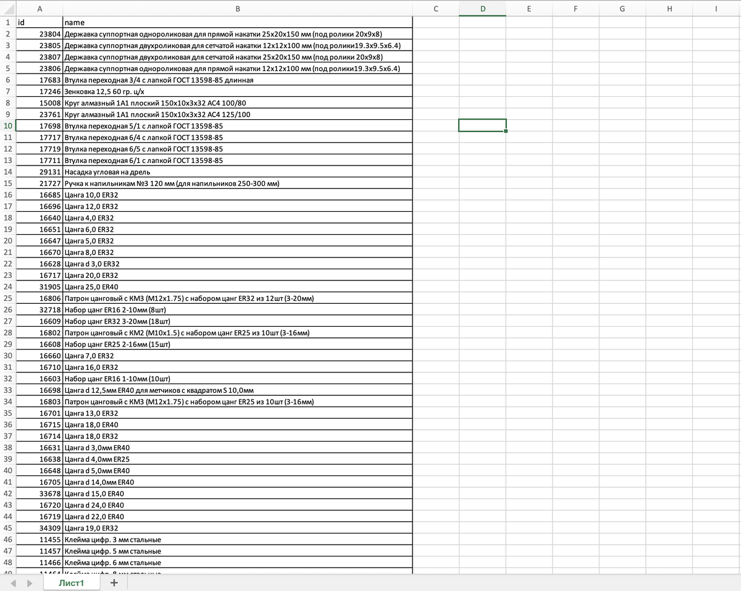Add a new sheet with plus icon

point(114,583)
